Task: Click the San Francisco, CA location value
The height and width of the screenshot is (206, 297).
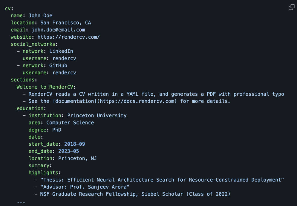Action: pyautogui.click(x=65, y=23)
